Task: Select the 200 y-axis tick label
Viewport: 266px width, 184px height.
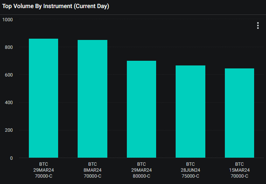Action: click(8, 130)
